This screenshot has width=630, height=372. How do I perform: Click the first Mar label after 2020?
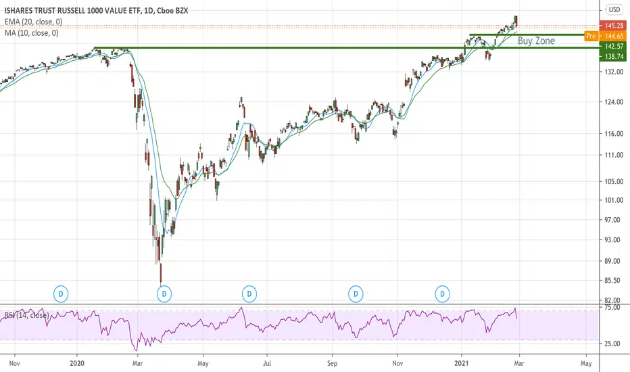click(x=137, y=364)
